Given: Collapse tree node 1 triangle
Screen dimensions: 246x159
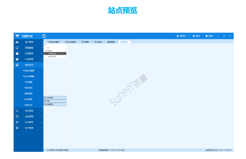Looking at the screenshot, I should tap(45, 45).
